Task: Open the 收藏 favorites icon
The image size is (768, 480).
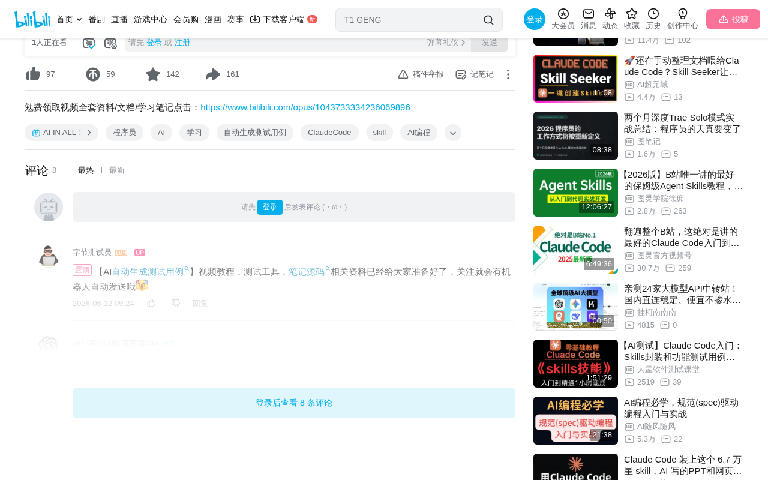Action: tap(632, 14)
